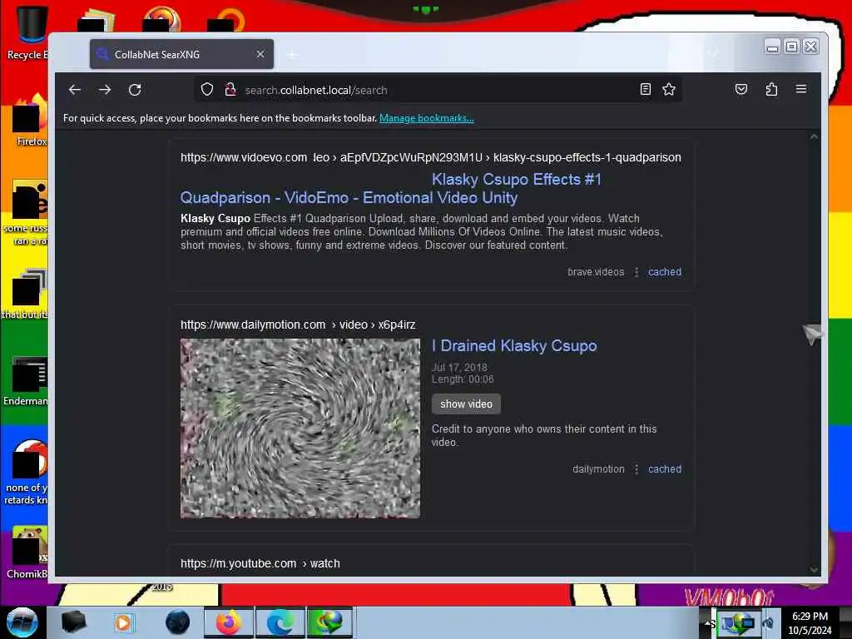Open cached copy of dailymotion result
The width and height of the screenshot is (852, 639).
tap(665, 469)
